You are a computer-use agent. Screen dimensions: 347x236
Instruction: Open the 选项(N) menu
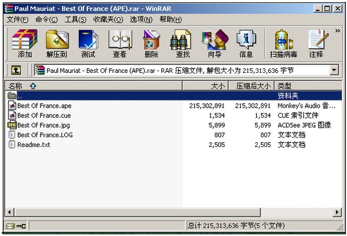pos(141,20)
